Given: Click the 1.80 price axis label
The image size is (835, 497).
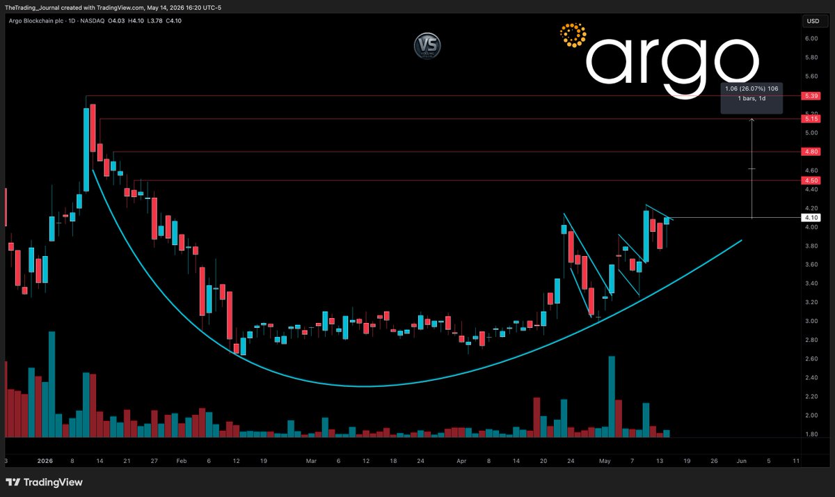Looking at the screenshot, I should [811, 434].
